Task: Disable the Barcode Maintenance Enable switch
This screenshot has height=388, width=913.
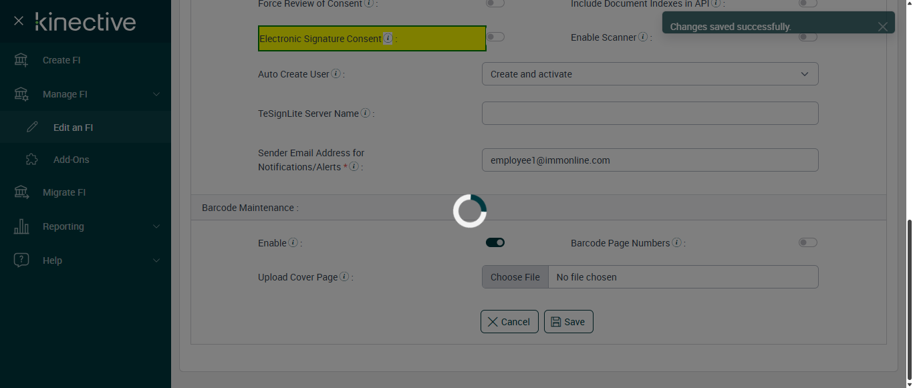Action: tap(495, 242)
